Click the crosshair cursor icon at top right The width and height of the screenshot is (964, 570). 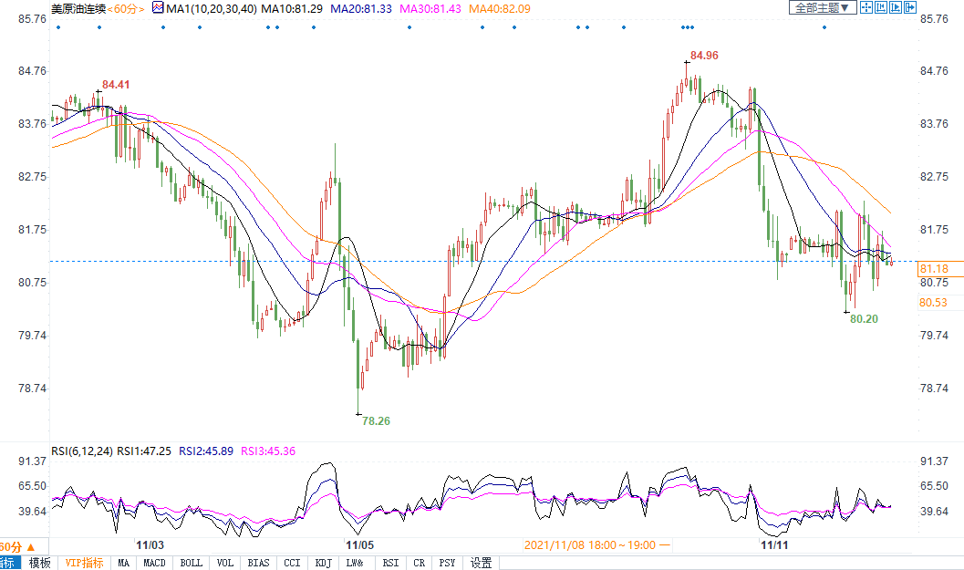[867, 7]
